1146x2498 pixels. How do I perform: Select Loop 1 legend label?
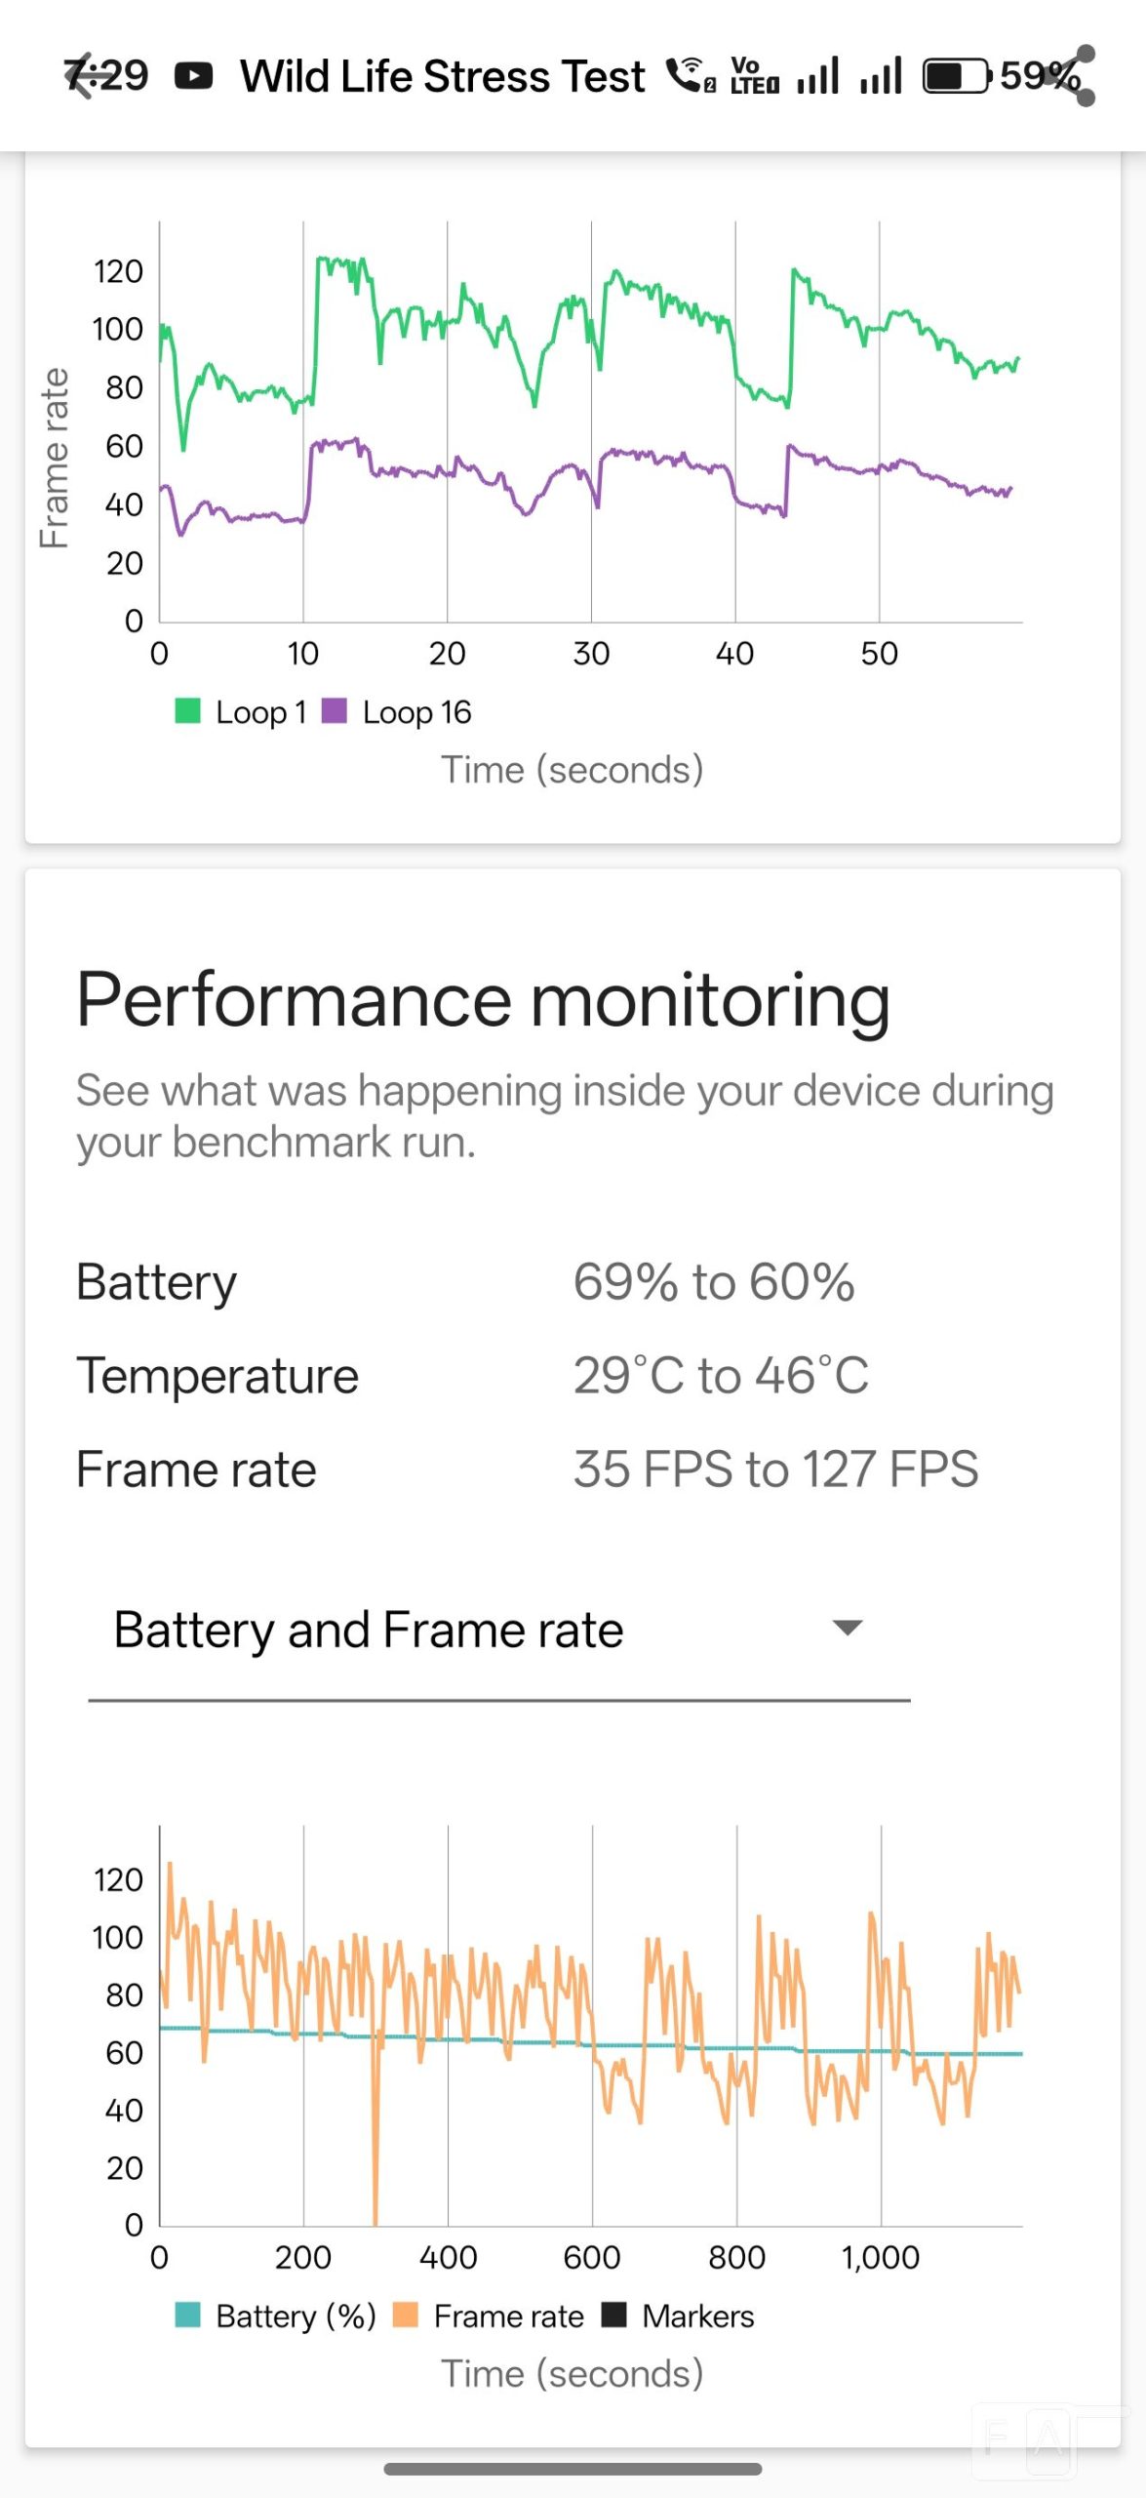[x=260, y=712]
